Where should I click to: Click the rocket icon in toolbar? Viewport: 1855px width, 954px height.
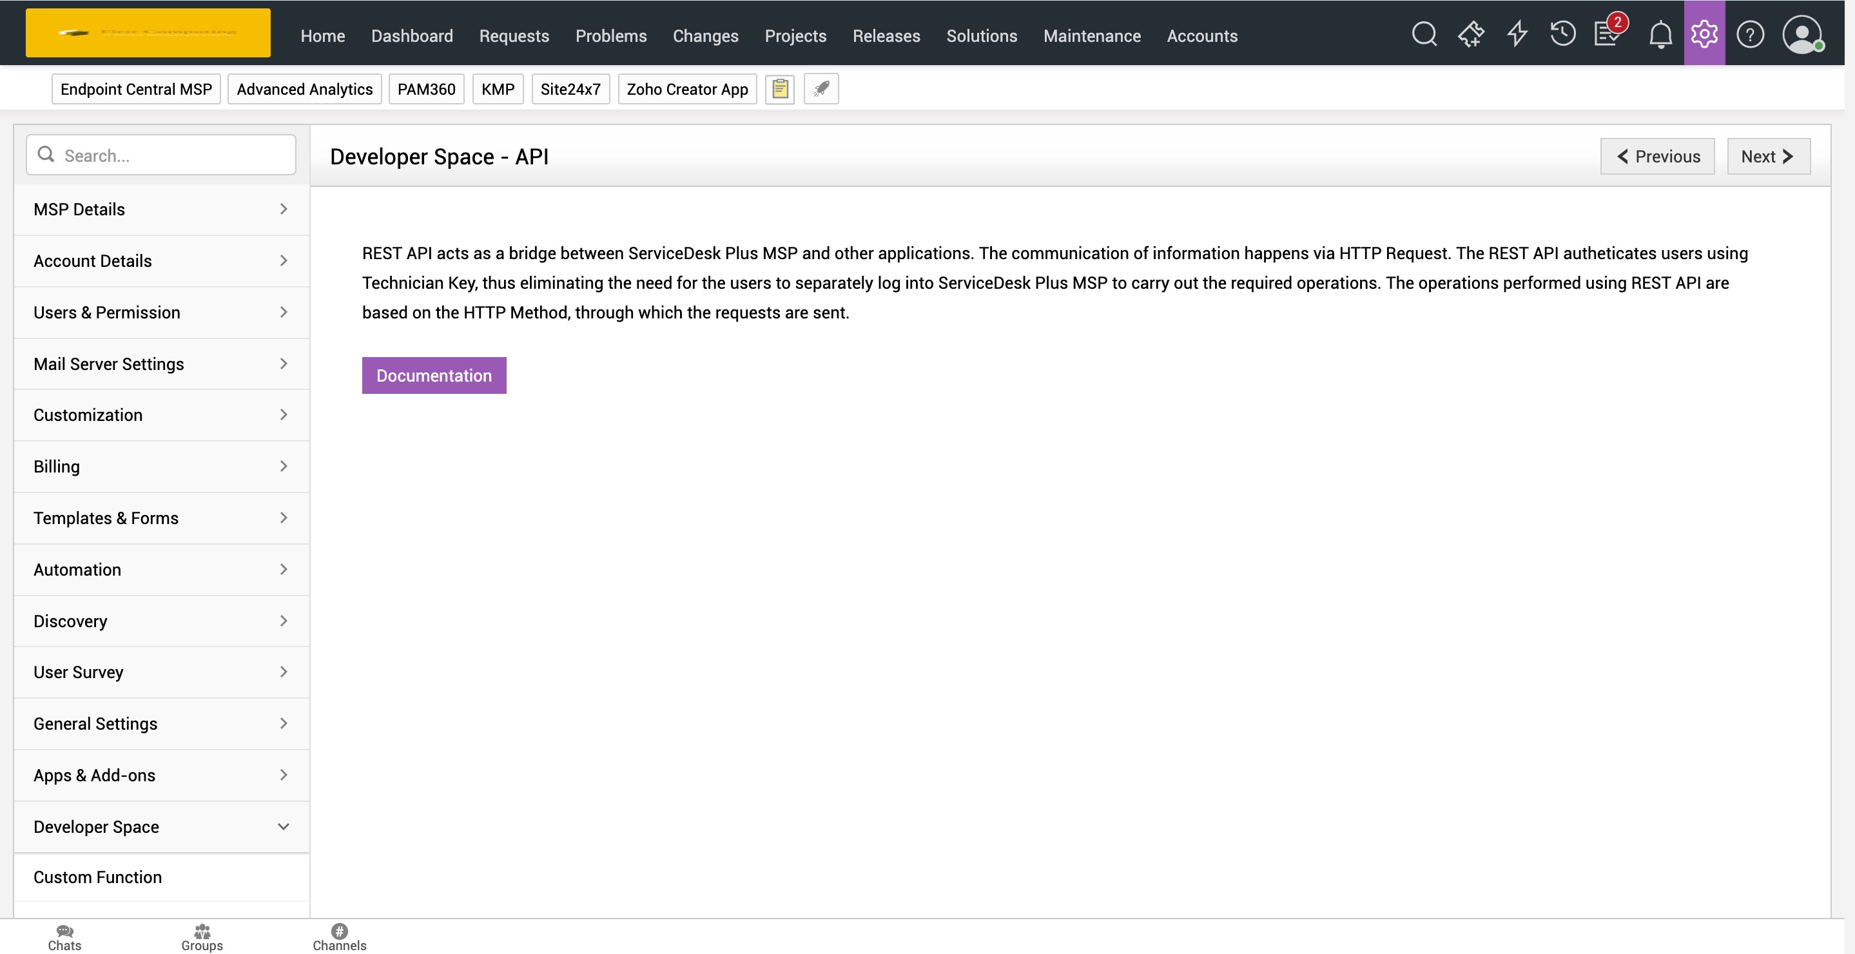(821, 88)
